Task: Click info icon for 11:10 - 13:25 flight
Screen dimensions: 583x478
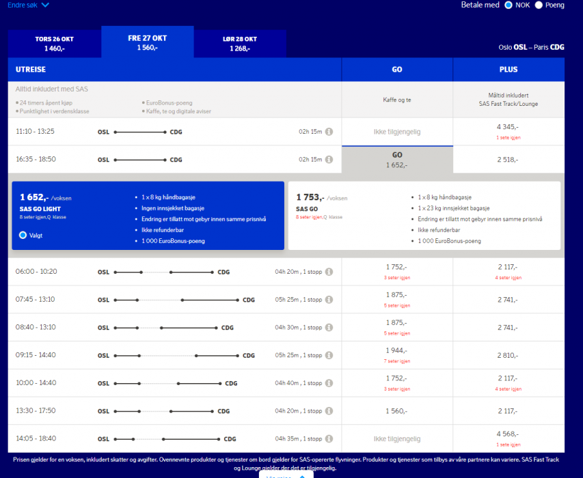Action: (329, 132)
